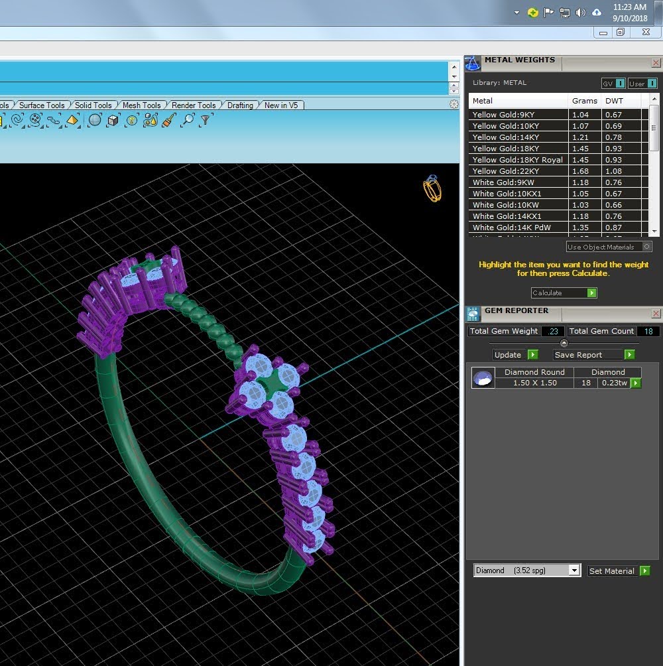Select the paint brush tool icon
663x666 pixels.
(x=169, y=121)
